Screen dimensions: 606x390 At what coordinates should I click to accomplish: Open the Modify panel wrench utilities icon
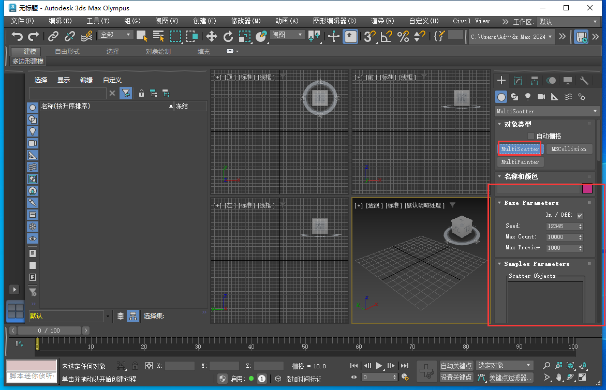coord(585,80)
